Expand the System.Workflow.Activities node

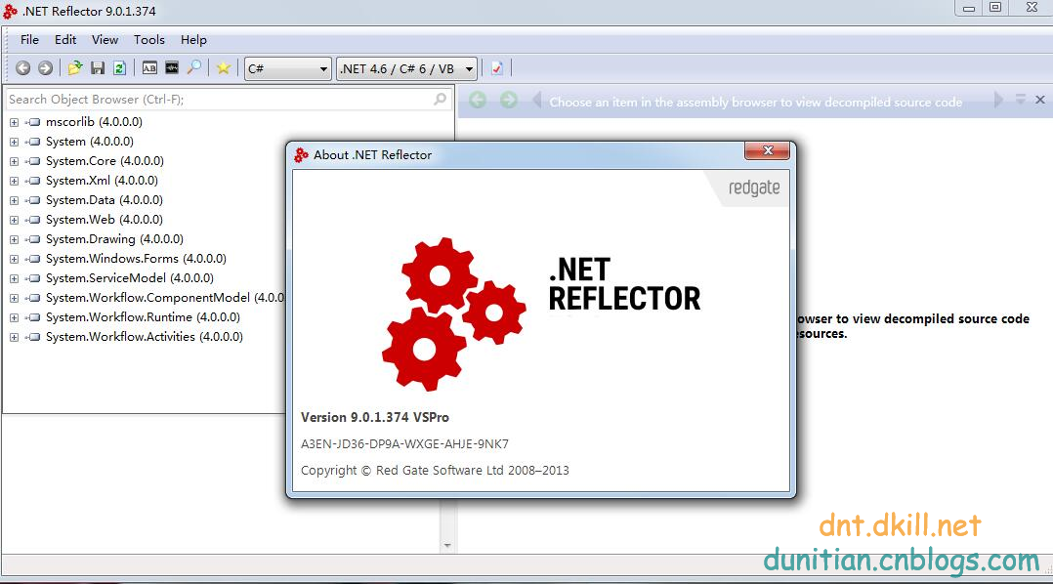click(14, 337)
